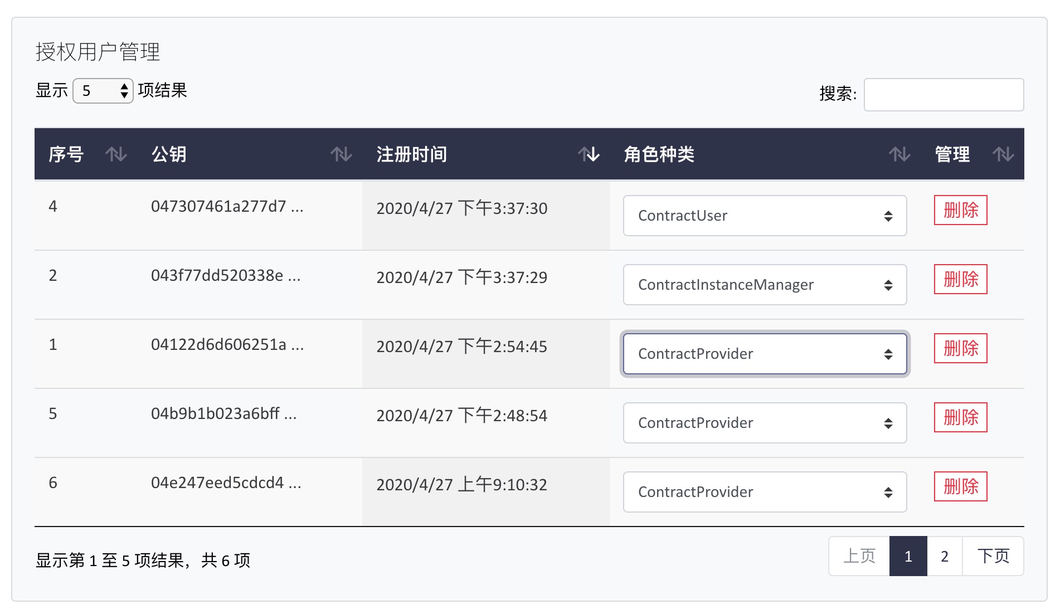Screen dimensions: 1060x614
Task: Click 下页 to view next page
Action: (993, 556)
